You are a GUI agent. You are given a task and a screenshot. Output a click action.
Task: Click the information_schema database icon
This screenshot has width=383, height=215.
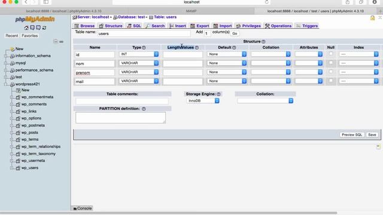coord(12,56)
